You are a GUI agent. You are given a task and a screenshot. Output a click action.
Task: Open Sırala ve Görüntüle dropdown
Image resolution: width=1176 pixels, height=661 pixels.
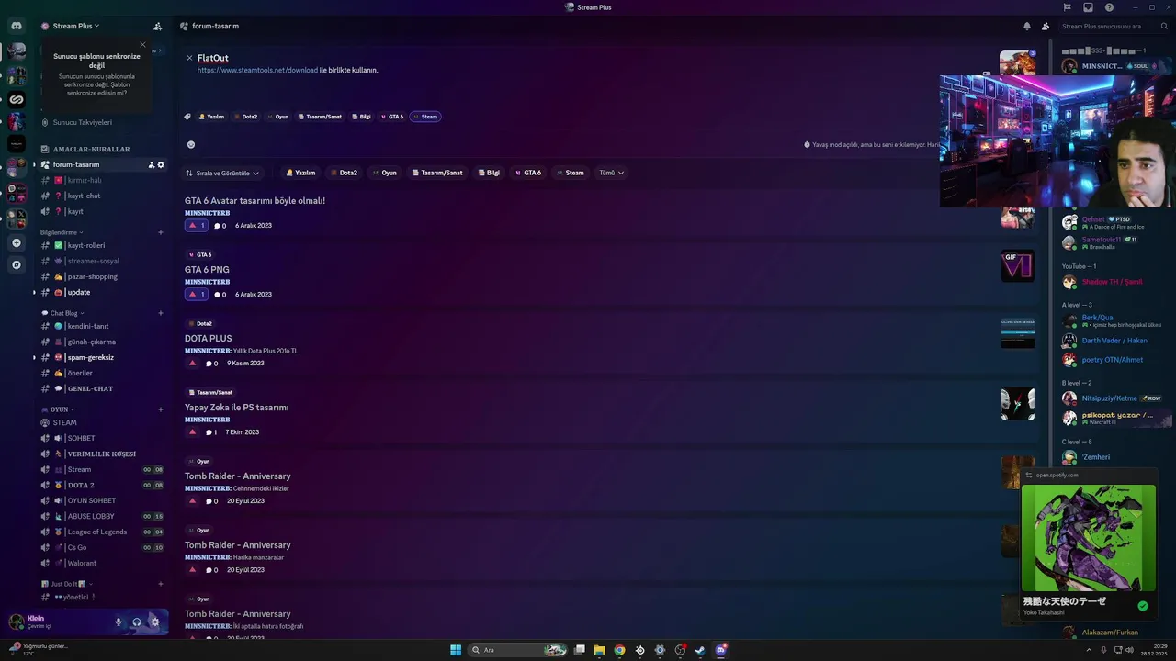coord(222,173)
